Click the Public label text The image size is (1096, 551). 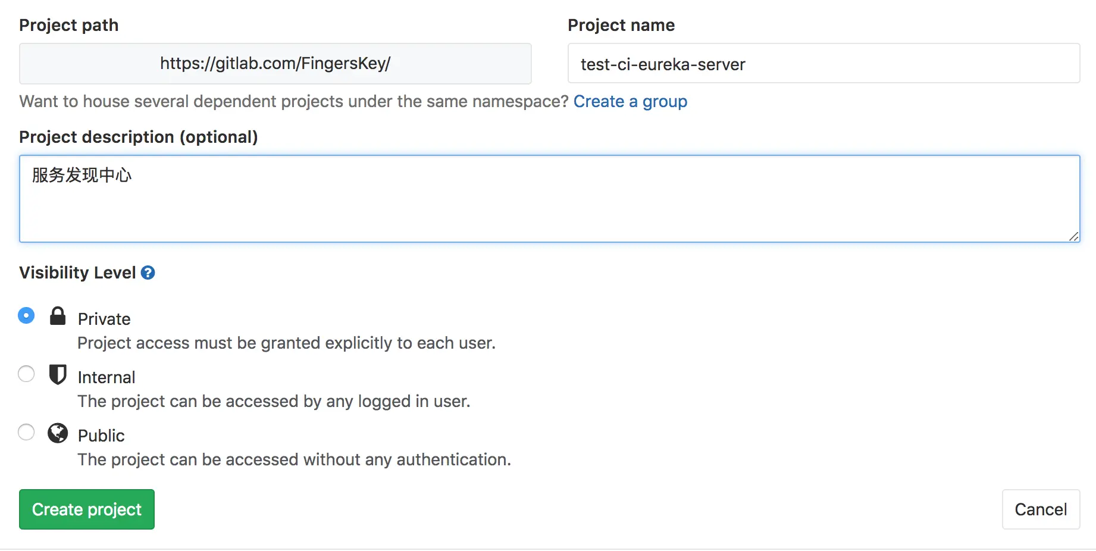coord(101,436)
